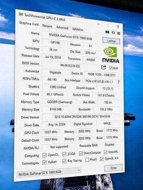Click the camera screenshot icon
Image resolution: width=143 pixels, height=190 pixels.
pyautogui.click(x=107, y=32)
